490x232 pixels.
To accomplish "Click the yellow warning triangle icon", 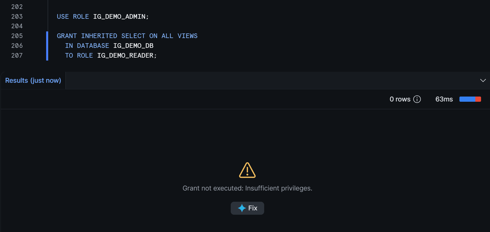I will [247, 170].
